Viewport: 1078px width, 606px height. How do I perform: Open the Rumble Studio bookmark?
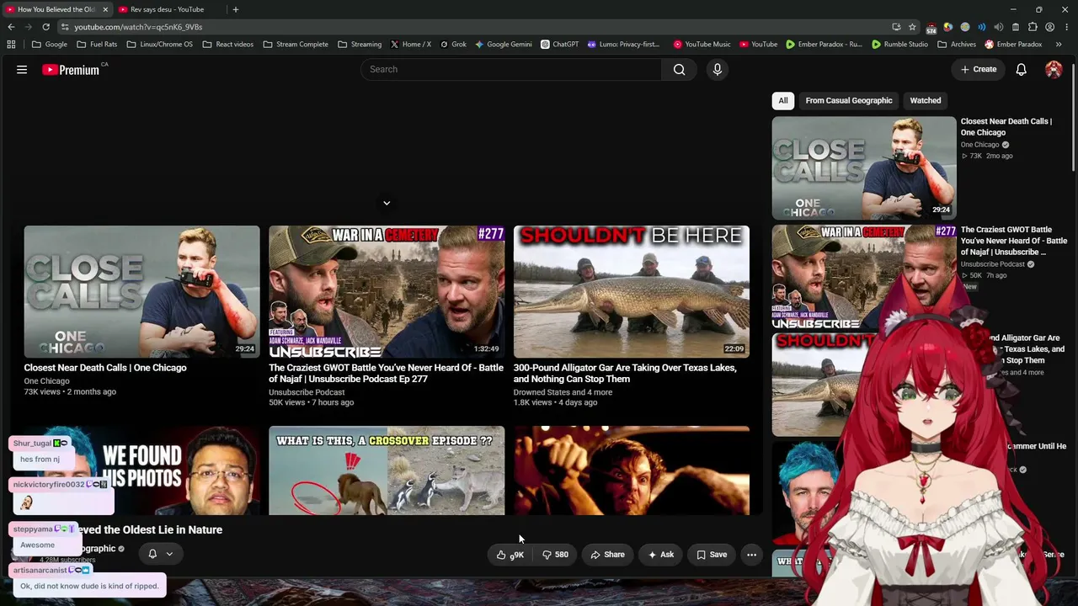pyautogui.click(x=899, y=45)
